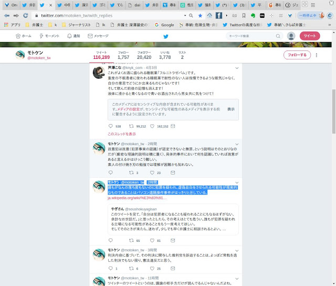The image size is (336, 286).
Task: Expand the bookmarks bar overflow chevron
Action: click(x=330, y=25)
